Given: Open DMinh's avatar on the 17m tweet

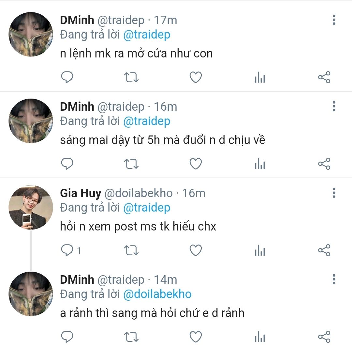Looking at the screenshot, I should coord(31,35).
